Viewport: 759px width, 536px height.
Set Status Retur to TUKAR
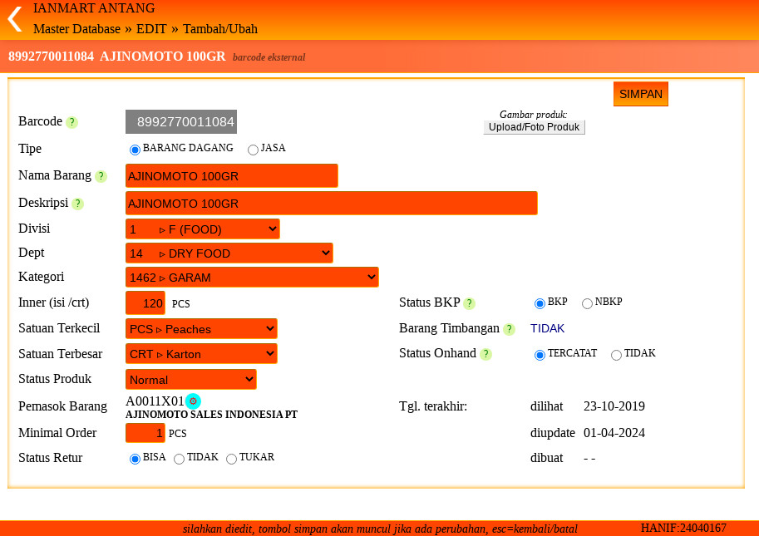click(x=231, y=459)
